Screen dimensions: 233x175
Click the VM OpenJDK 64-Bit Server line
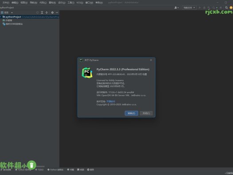[121, 95]
